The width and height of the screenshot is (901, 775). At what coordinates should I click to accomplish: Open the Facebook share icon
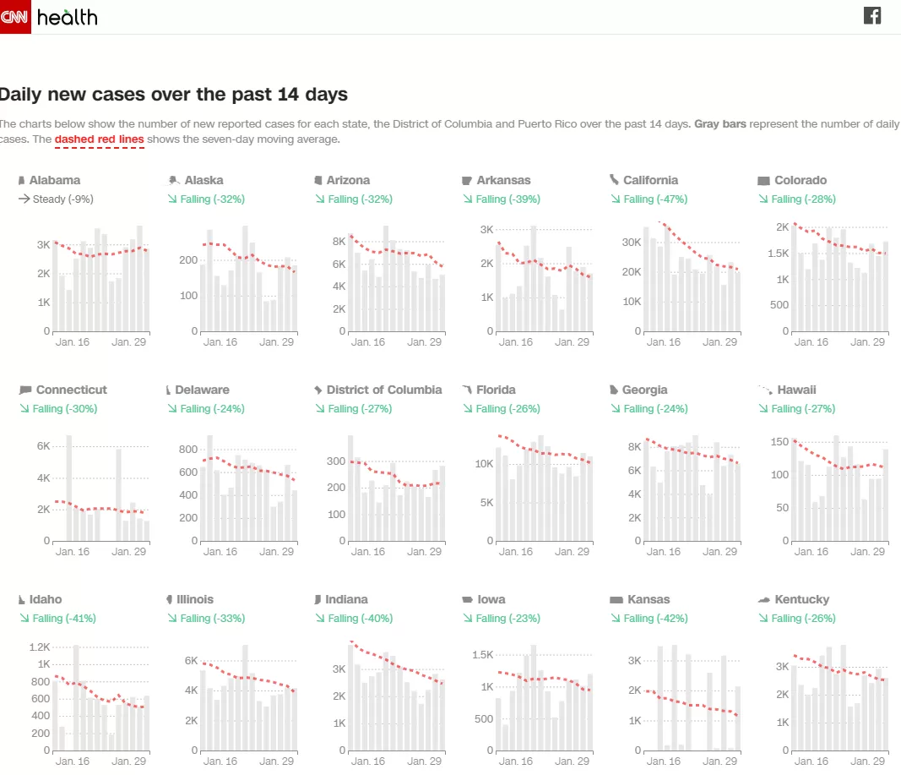pos(871,15)
